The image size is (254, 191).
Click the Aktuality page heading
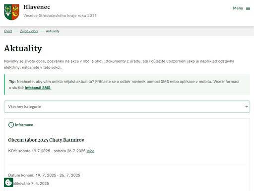click(x=23, y=49)
